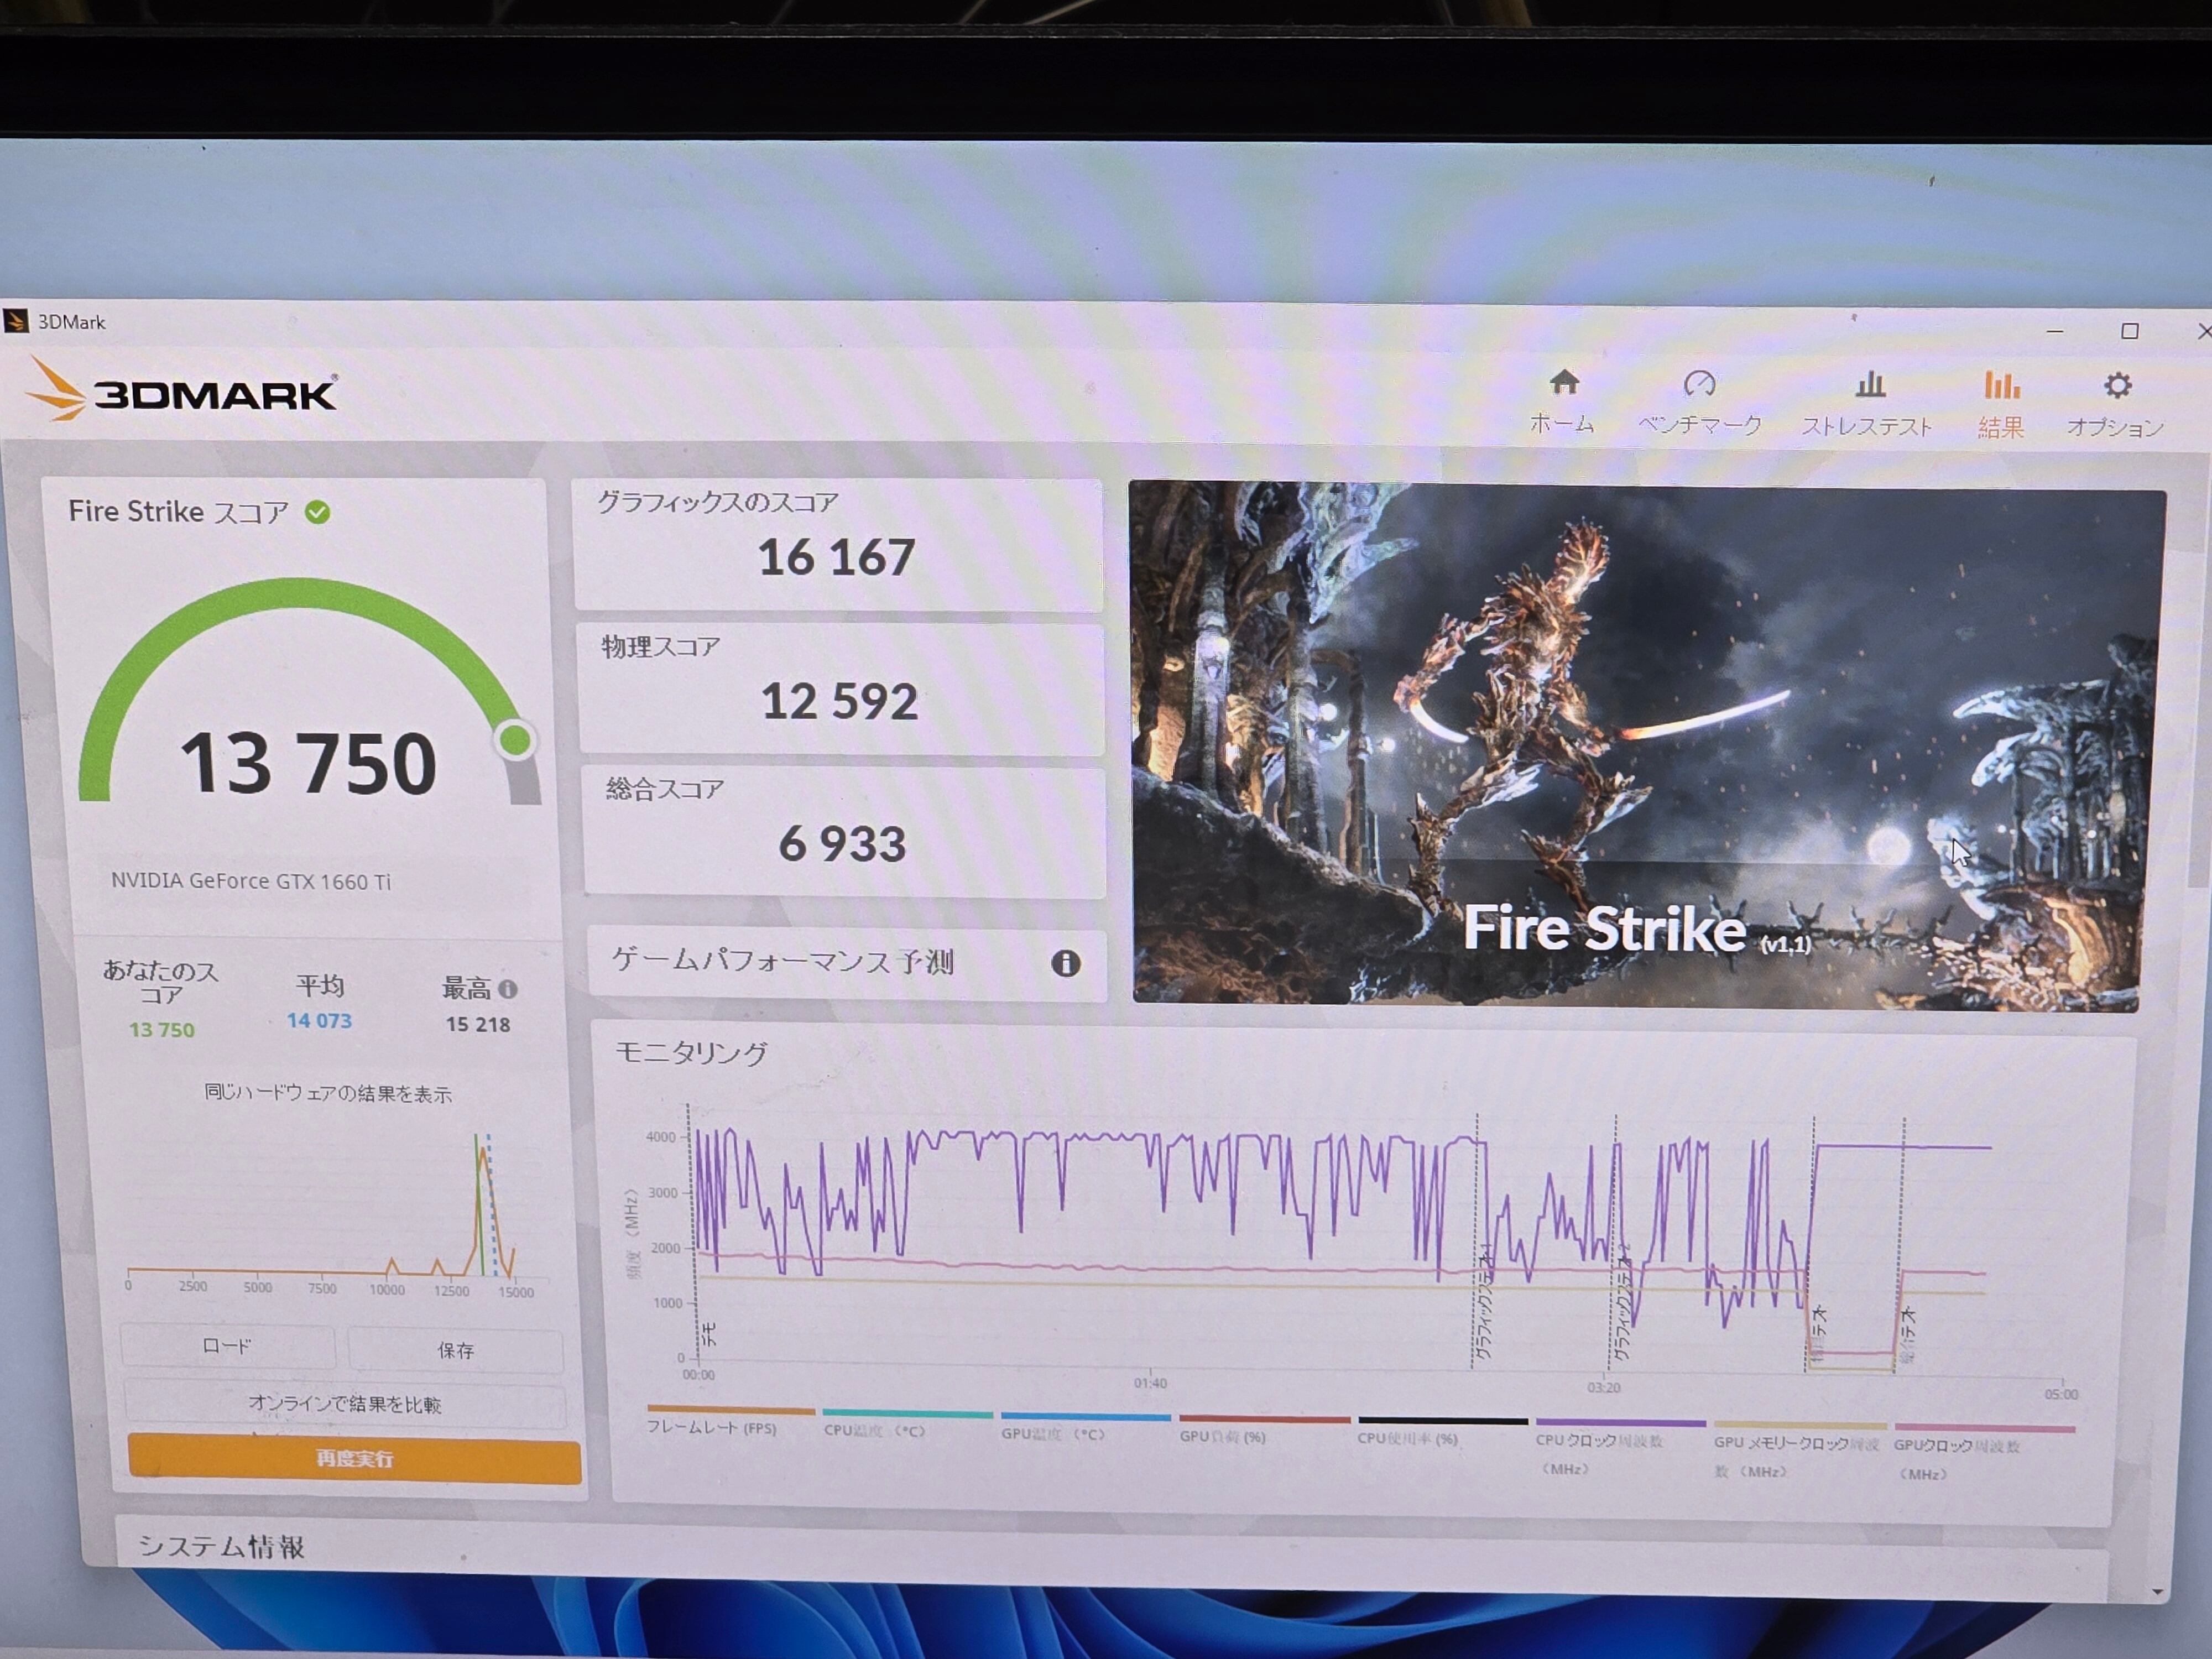This screenshot has height=1659, width=2212.
Task: Expand ゲームパフォーマンス予測 panel
Action: [783, 962]
